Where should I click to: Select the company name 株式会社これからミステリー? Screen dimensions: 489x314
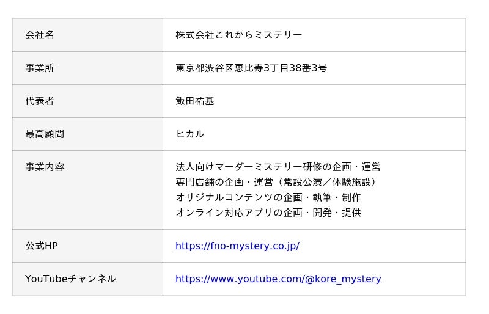[x=238, y=35]
